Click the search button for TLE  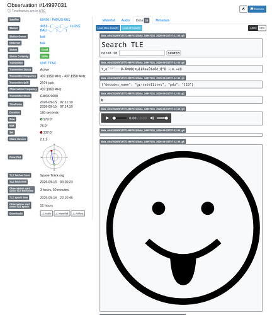174,53
